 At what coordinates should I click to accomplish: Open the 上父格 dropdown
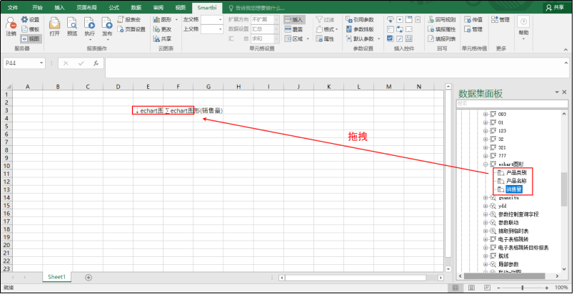(220, 29)
